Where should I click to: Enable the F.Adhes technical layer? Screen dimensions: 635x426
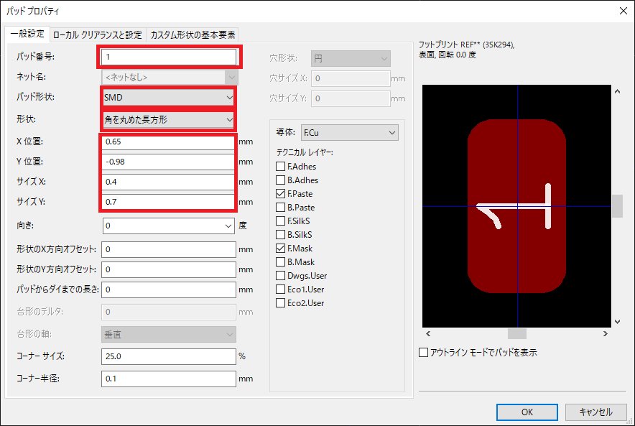(x=281, y=167)
